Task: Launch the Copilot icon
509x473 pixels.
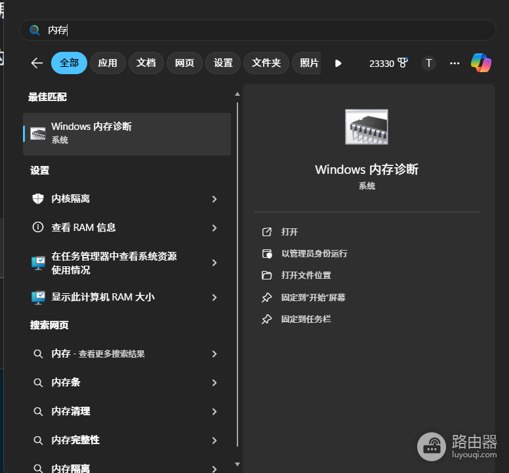Action: 481,63
